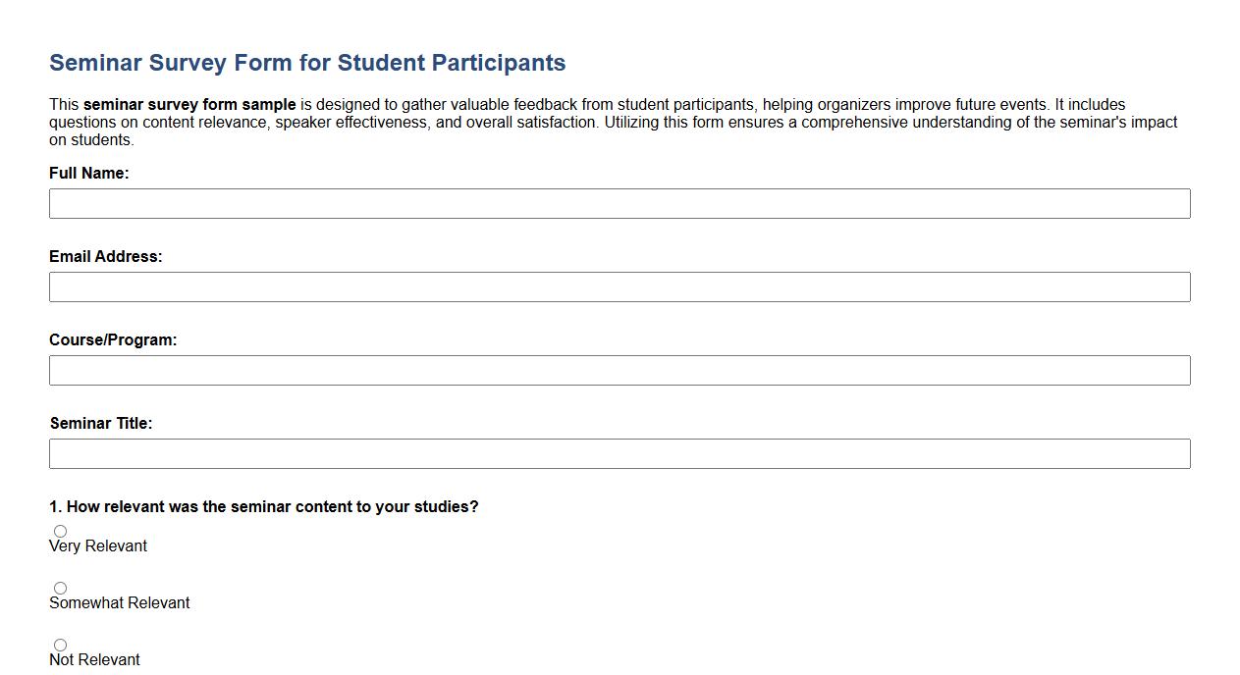Select the "Very Relevant" radio button
Image resolution: width=1240 pixels, height=675 pixels.
(x=60, y=530)
